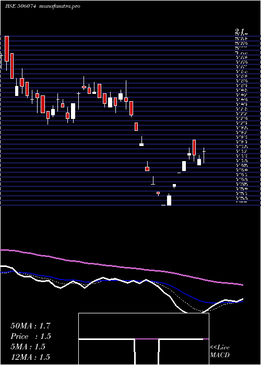Viewport: 261px width, 365px height.
Task: Click the '5MA : 1.5' value
Action: (28, 347)
